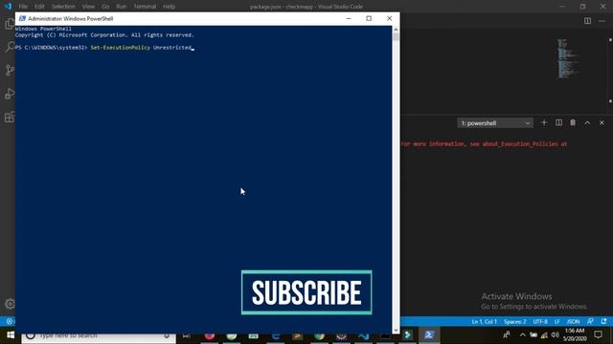Click the notifications bell in VS Code status bar
The width and height of the screenshot is (613, 344).
(x=604, y=322)
